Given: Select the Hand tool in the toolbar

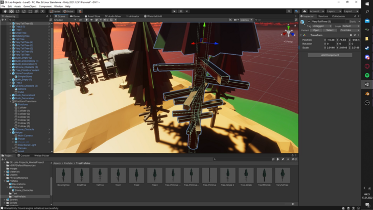Looking at the screenshot, I should click(x=5, y=11).
